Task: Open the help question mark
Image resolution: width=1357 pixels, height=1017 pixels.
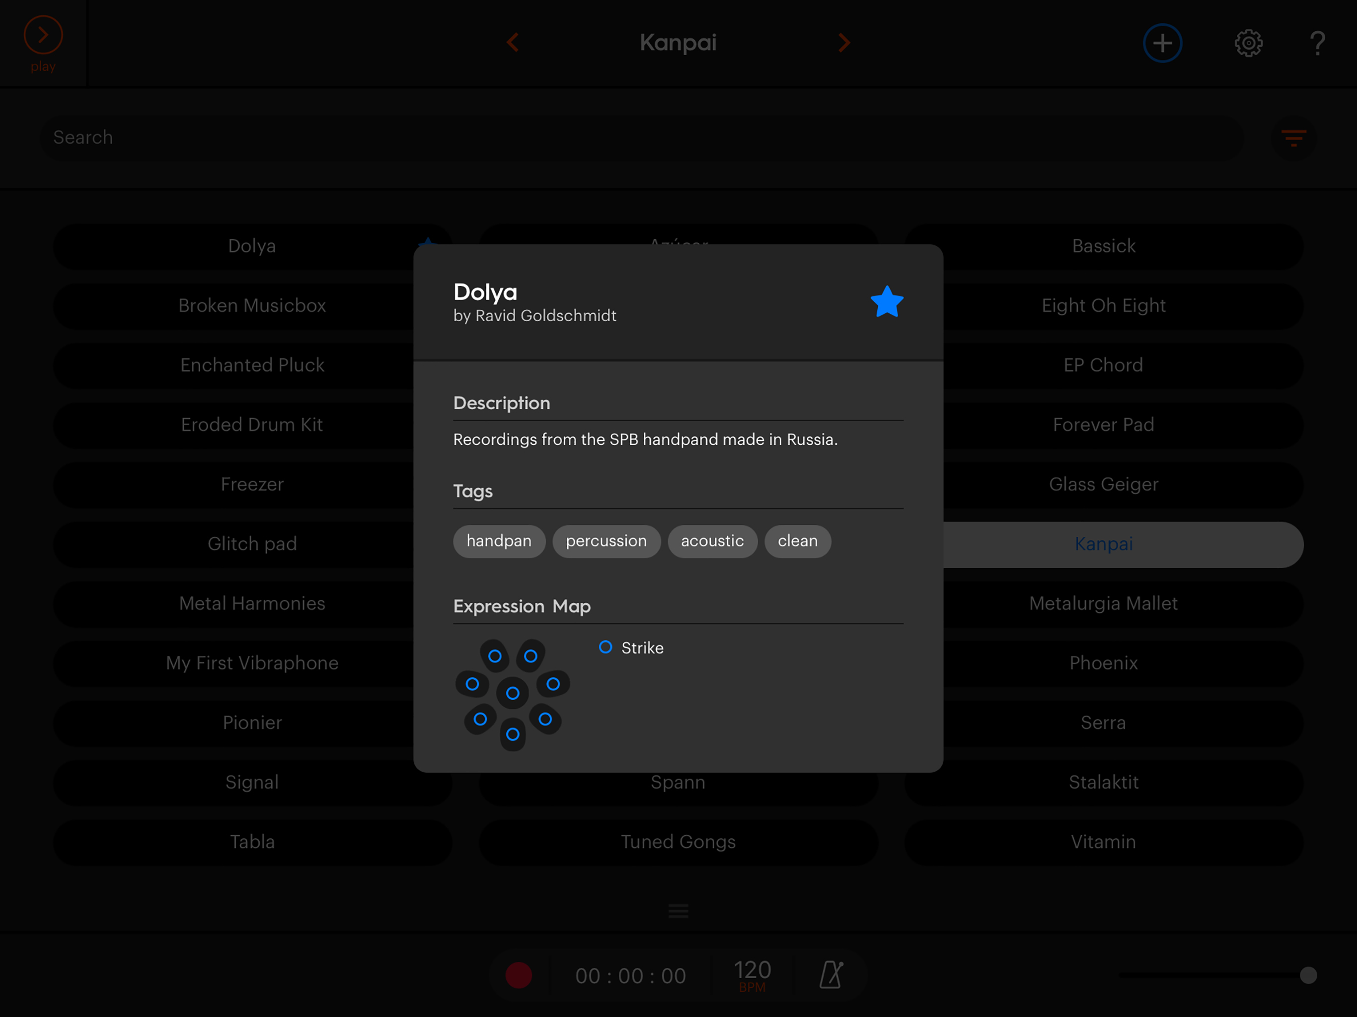Action: coord(1316,43)
